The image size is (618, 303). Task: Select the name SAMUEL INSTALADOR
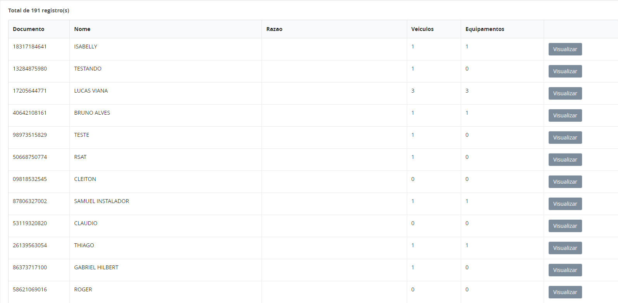click(102, 201)
